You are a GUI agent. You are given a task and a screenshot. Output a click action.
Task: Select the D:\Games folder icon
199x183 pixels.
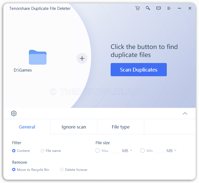pos(38,57)
